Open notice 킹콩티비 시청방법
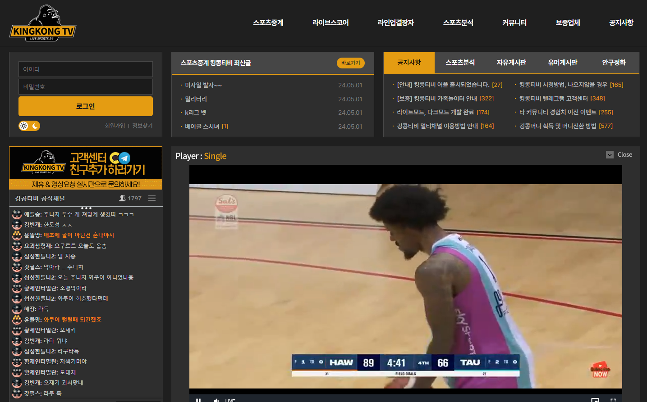Image resolution: width=647 pixels, height=402 pixels. click(563, 85)
